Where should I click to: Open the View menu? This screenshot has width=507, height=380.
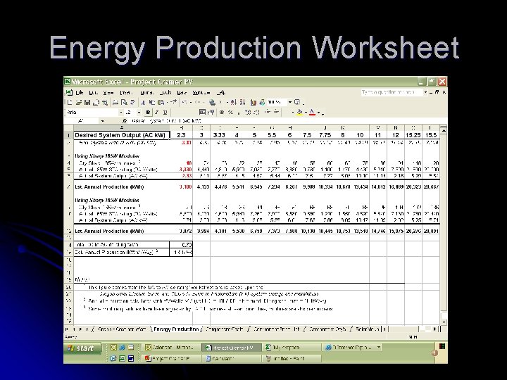click(x=108, y=92)
